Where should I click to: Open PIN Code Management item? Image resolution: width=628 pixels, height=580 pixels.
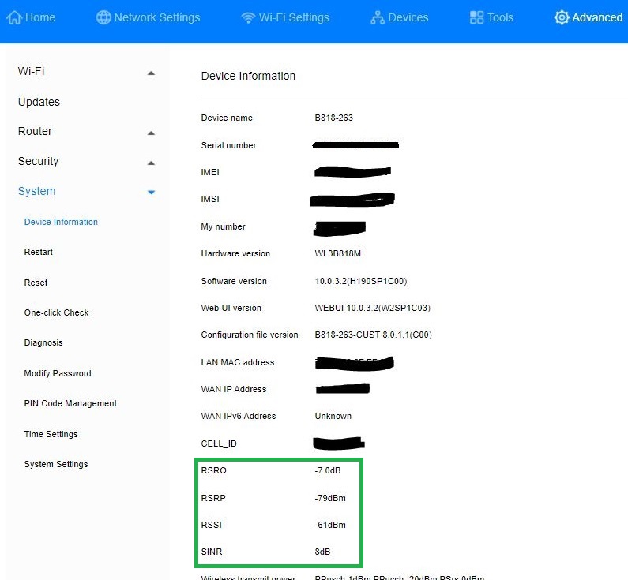click(70, 403)
